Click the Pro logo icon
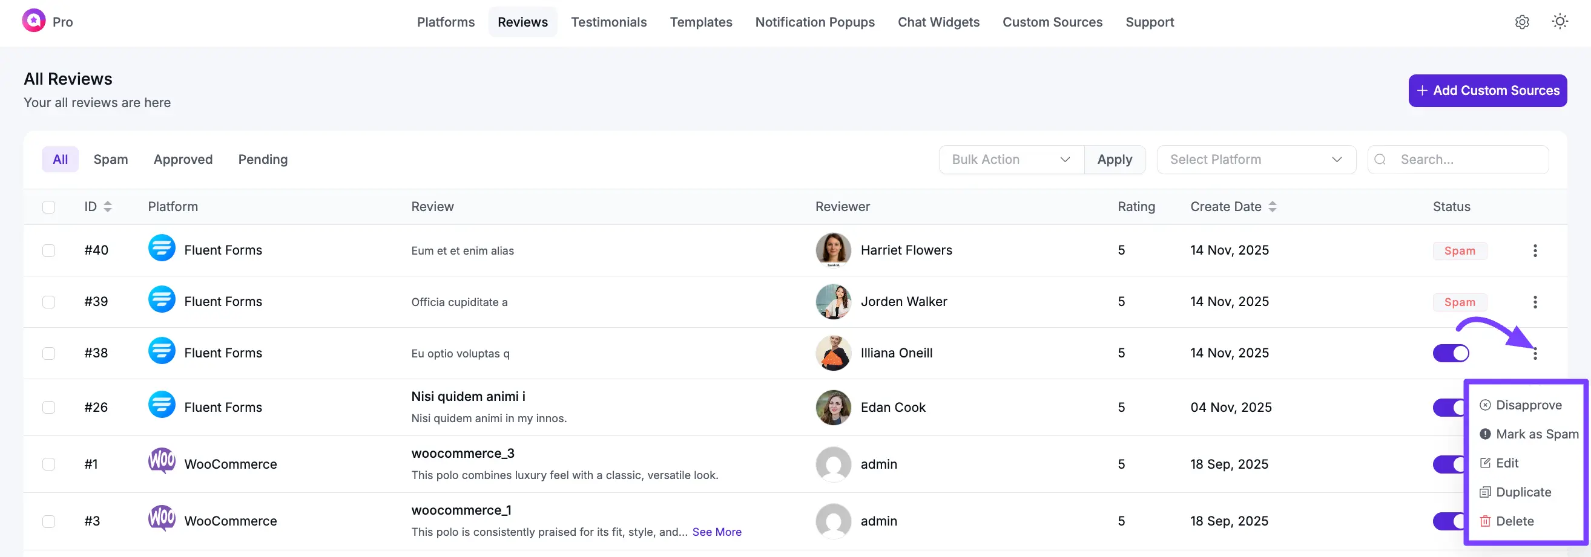Screen dimensions: 1591x557 click(x=34, y=21)
